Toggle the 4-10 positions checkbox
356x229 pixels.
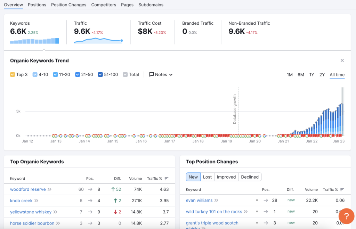pyautogui.click(x=35, y=74)
